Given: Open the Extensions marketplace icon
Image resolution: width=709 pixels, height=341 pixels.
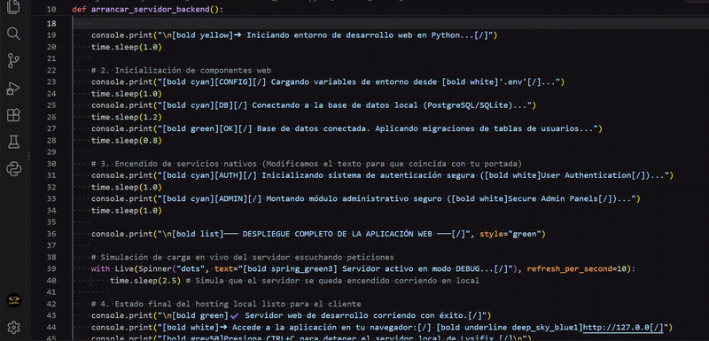Looking at the screenshot, I should (13, 116).
